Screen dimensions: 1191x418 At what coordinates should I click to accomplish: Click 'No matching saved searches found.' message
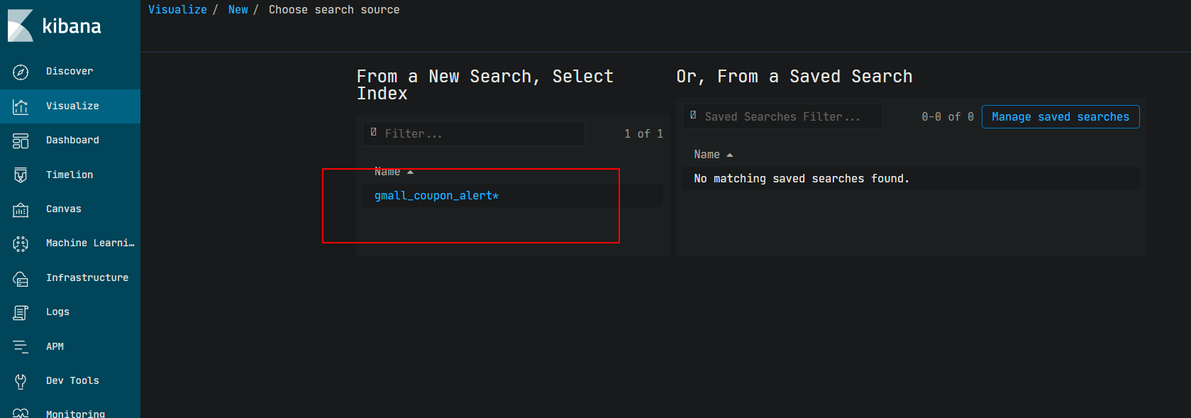point(802,179)
